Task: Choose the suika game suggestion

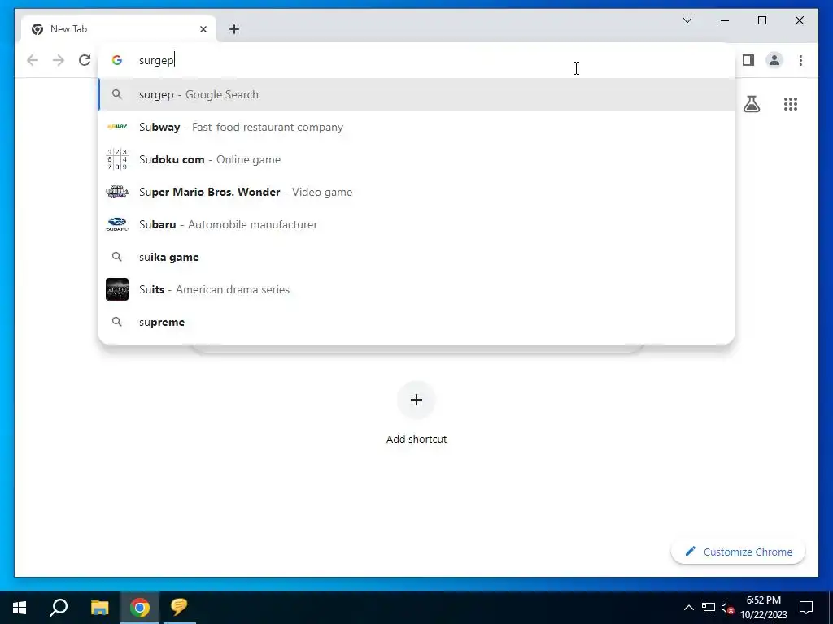Action: click(x=416, y=257)
